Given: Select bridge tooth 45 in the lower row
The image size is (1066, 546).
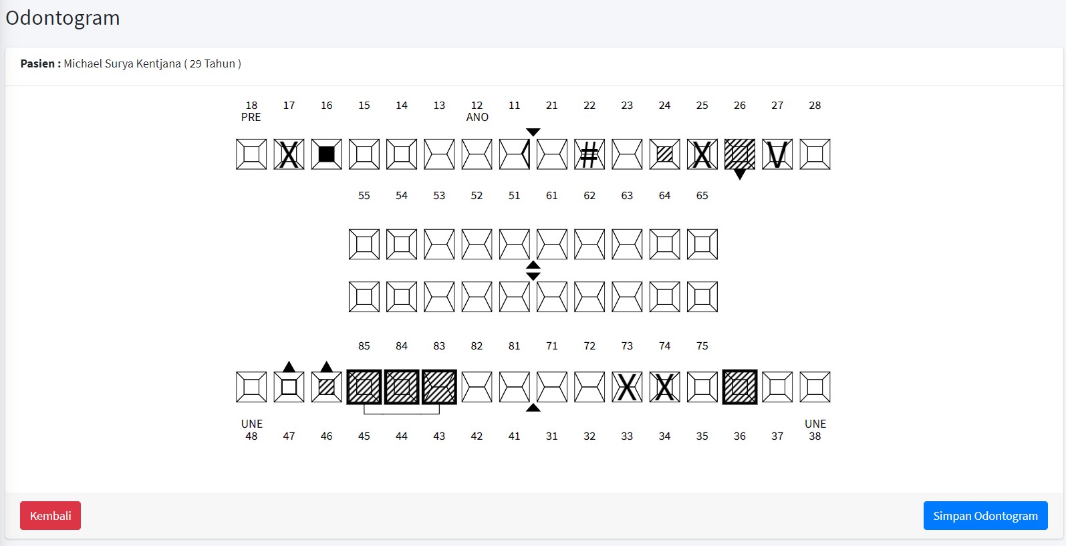Looking at the screenshot, I should [364, 387].
